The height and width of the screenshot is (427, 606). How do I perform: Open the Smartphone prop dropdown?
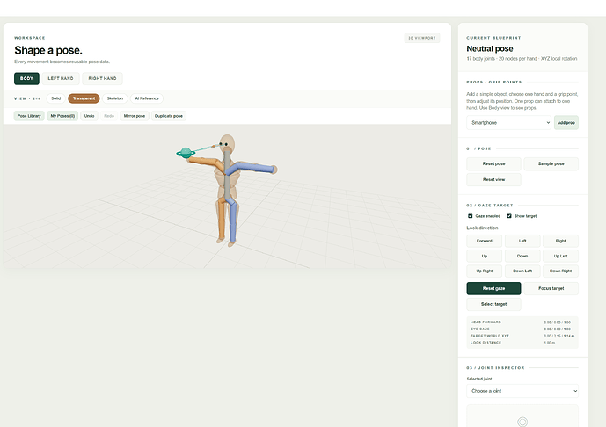(x=508, y=123)
